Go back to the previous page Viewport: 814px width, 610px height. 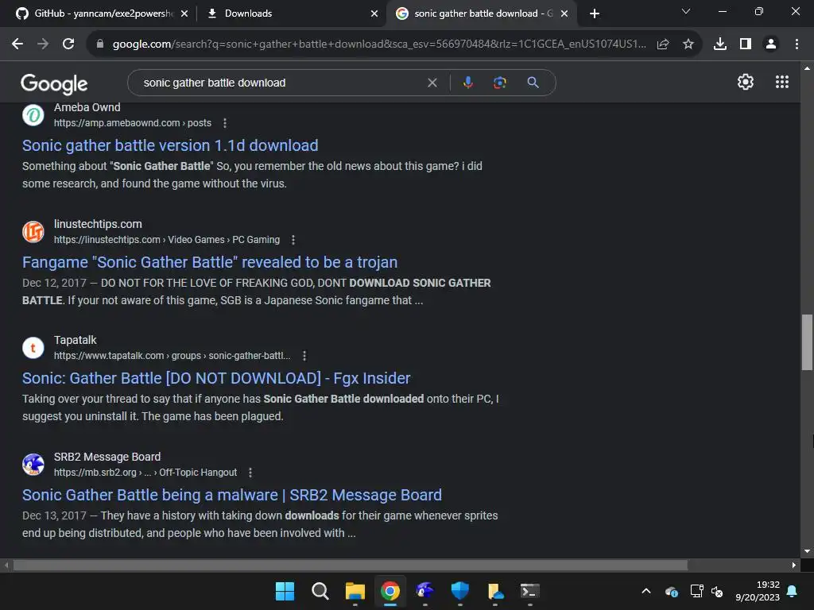click(17, 44)
